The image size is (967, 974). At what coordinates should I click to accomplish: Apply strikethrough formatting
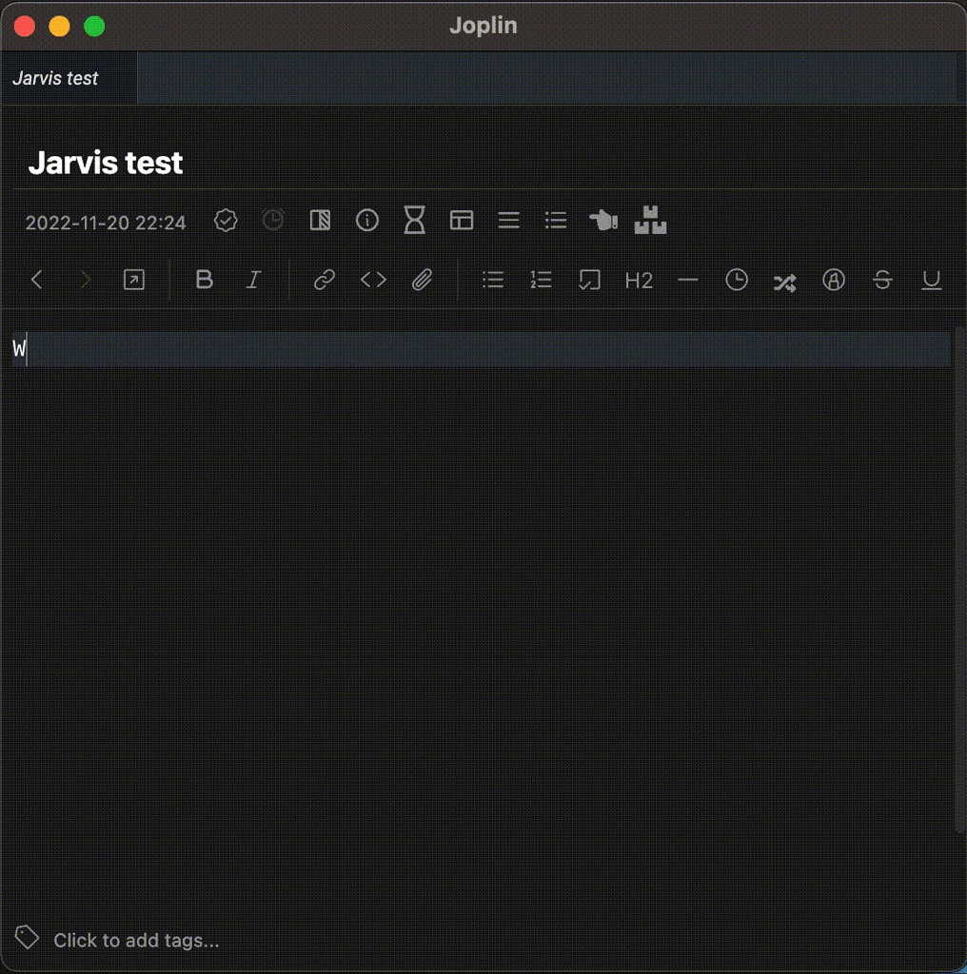click(x=882, y=280)
